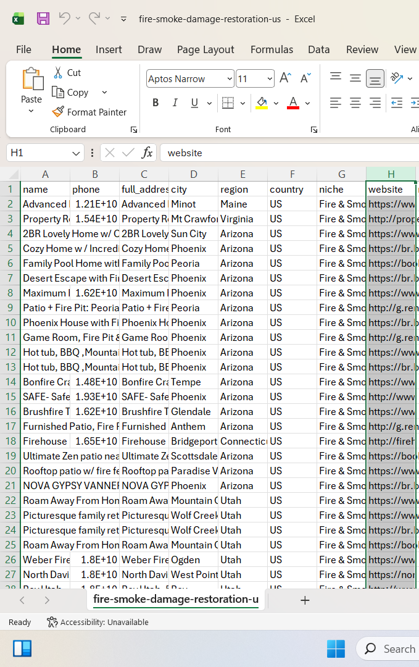The height and width of the screenshot is (667, 419).
Task: Set Middle Align vertical alignment
Action: pos(355,78)
